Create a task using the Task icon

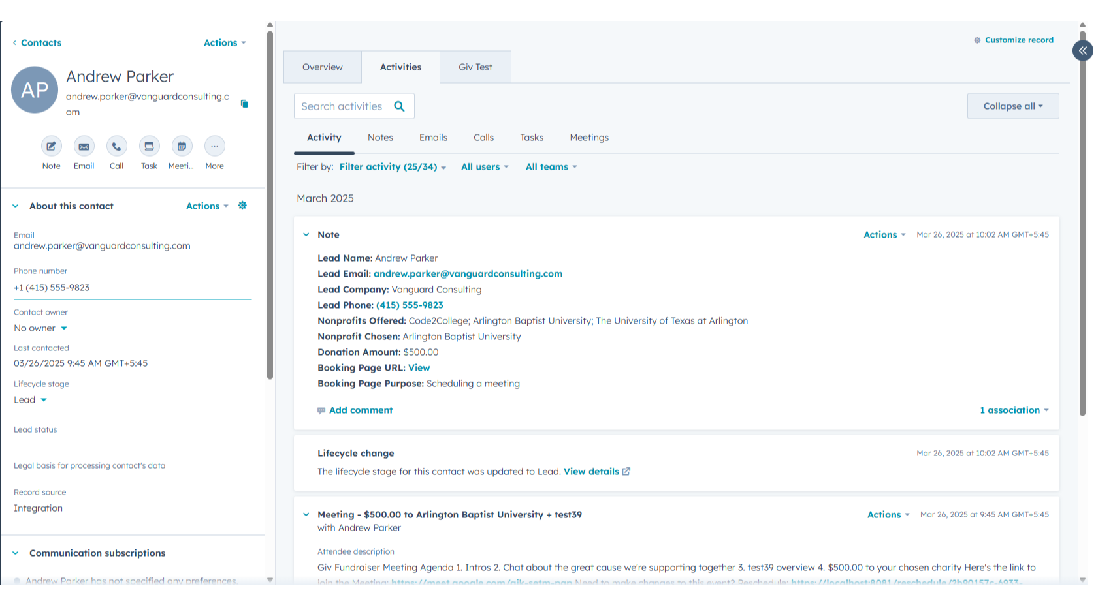(149, 147)
